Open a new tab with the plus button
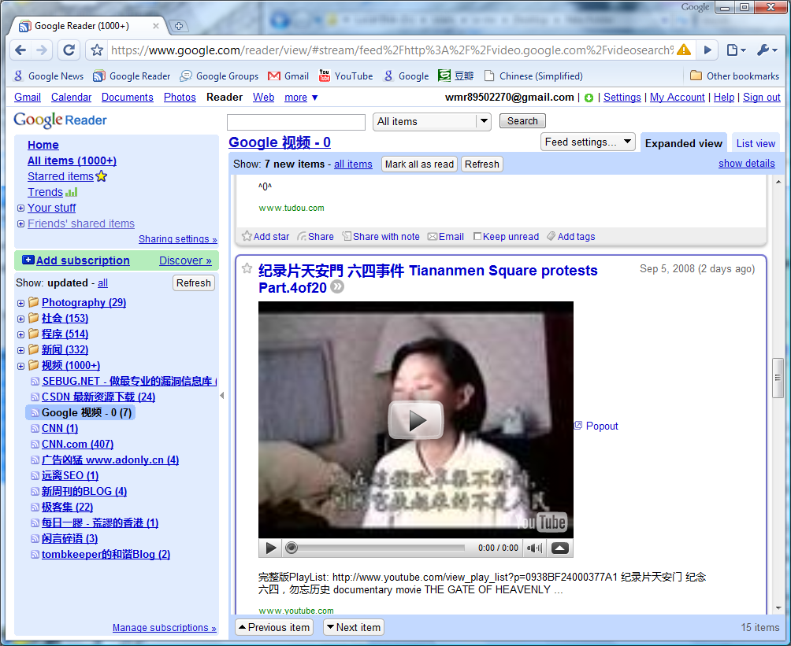The height and width of the screenshot is (646, 791). [178, 26]
